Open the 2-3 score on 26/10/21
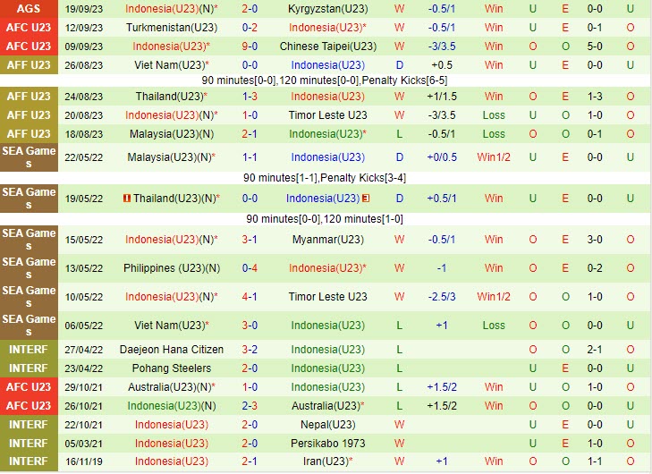The width and height of the screenshot is (652, 474). coord(250,406)
